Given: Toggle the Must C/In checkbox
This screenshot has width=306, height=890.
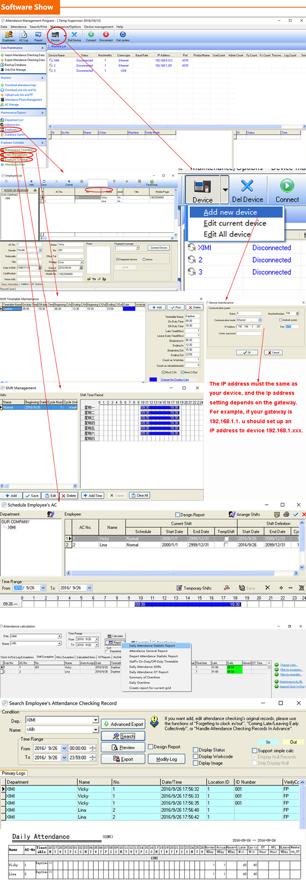Looking at the screenshot, I should 164,372.
